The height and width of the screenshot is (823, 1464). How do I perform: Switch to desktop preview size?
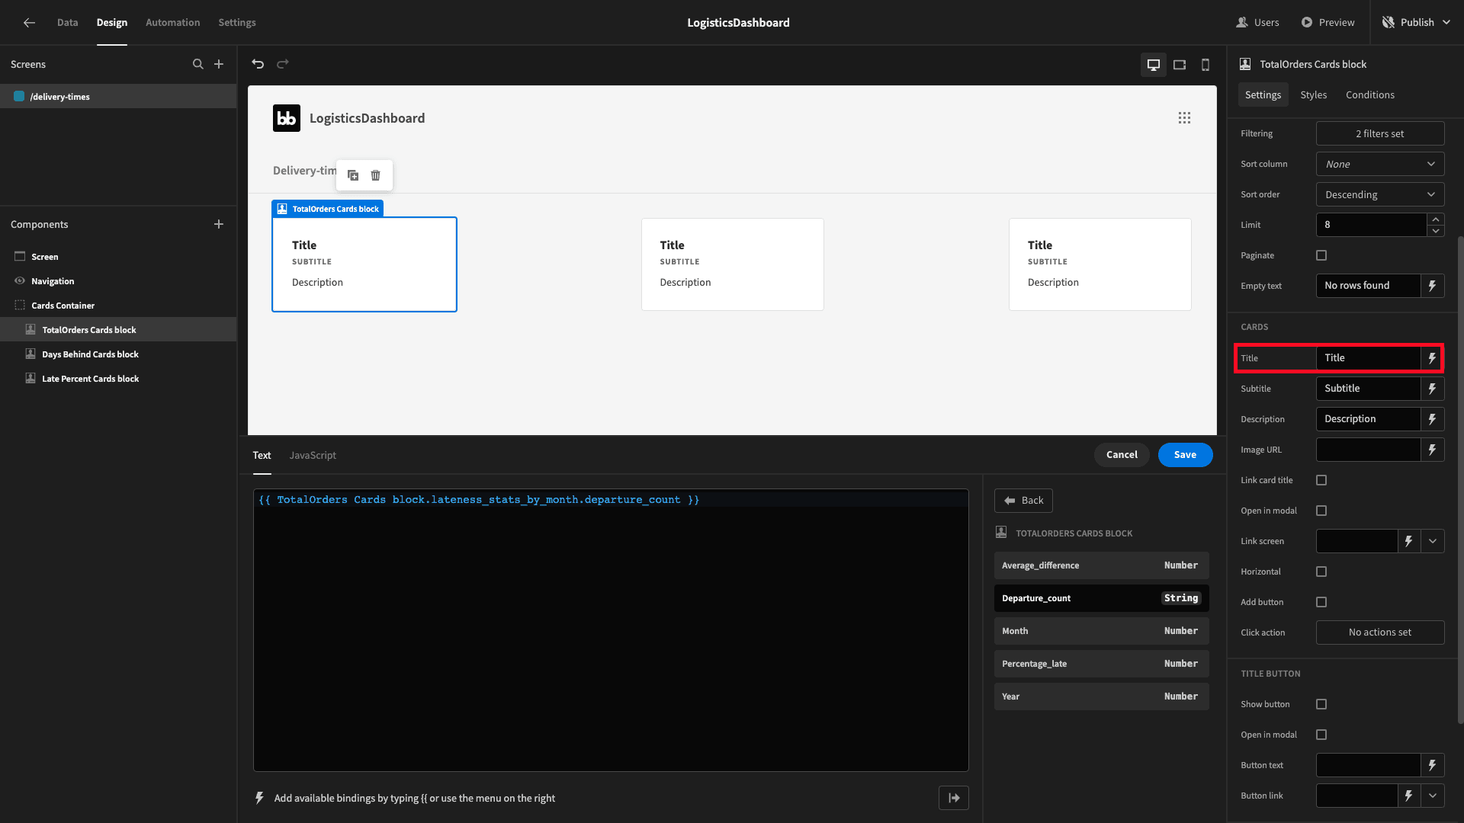[1154, 65]
